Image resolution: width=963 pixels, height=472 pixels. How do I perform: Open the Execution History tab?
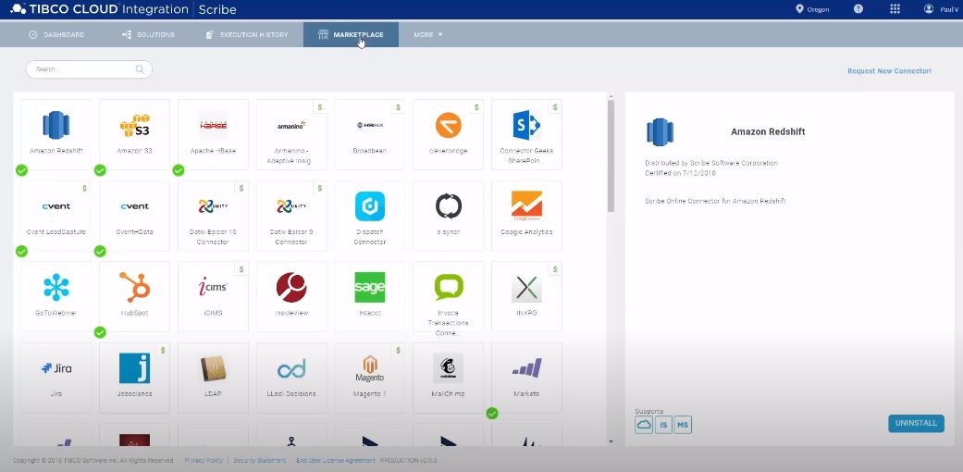click(x=246, y=35)
